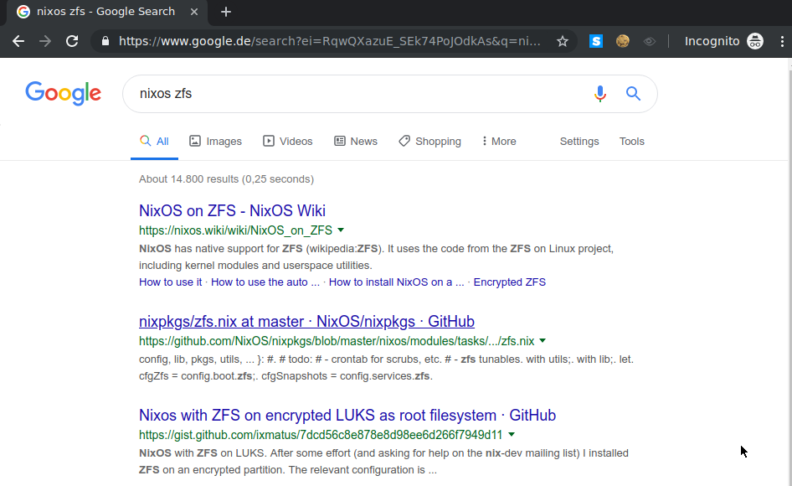Go to Google home via the logo
792x486 pixels.
(x=63, y=94)
